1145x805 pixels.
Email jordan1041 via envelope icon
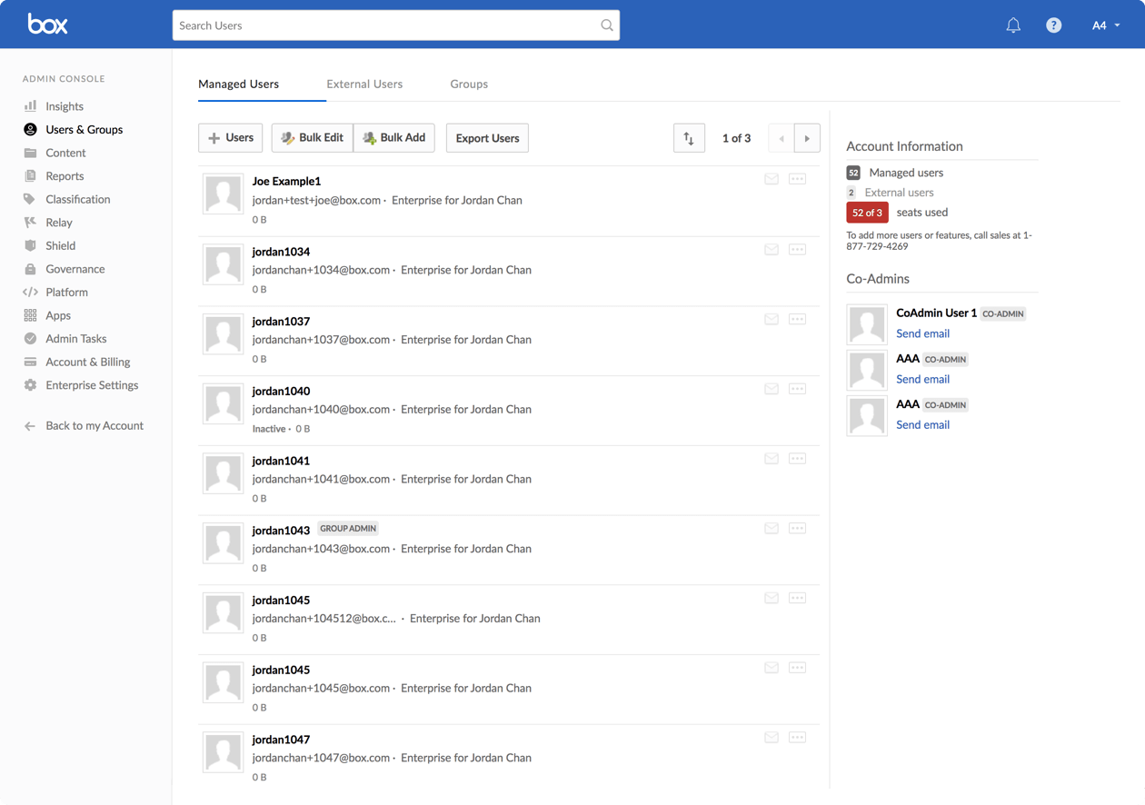click(772, 459)
